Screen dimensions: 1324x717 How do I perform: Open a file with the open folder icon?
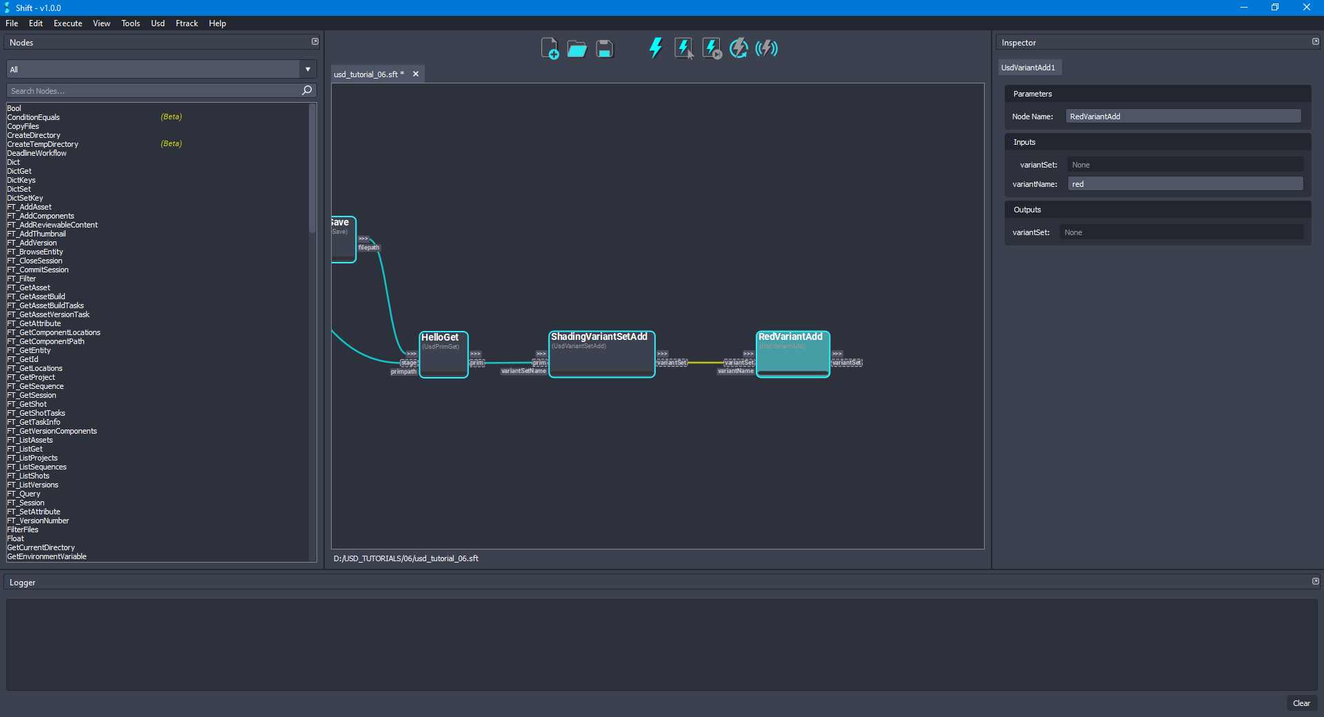pyautogui.click(x=576, y=48)
